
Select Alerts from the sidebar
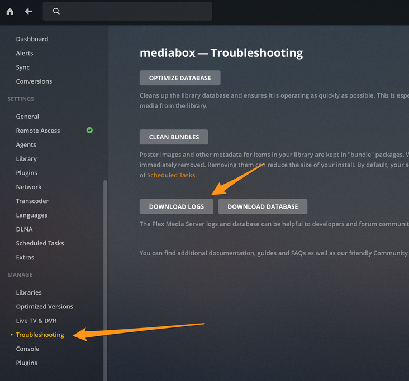tap(25, 53)
